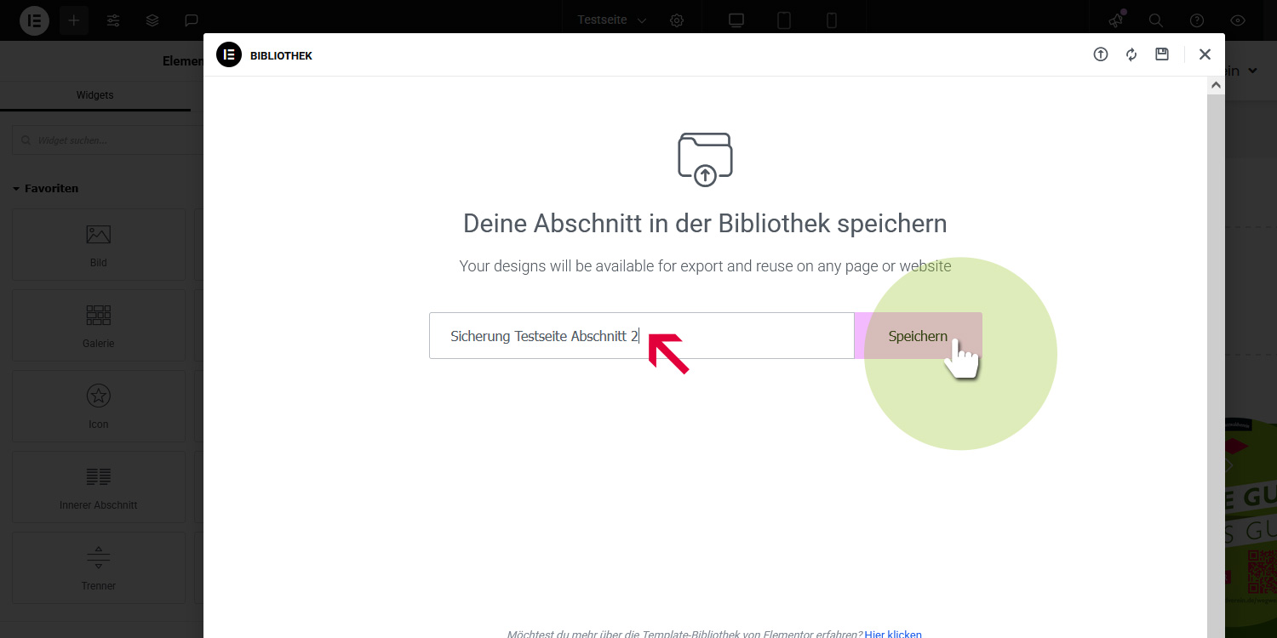Click the BIBLIOTHEK title text
The width and height of the screenshot is (1277, 638).
coord(281,56)
